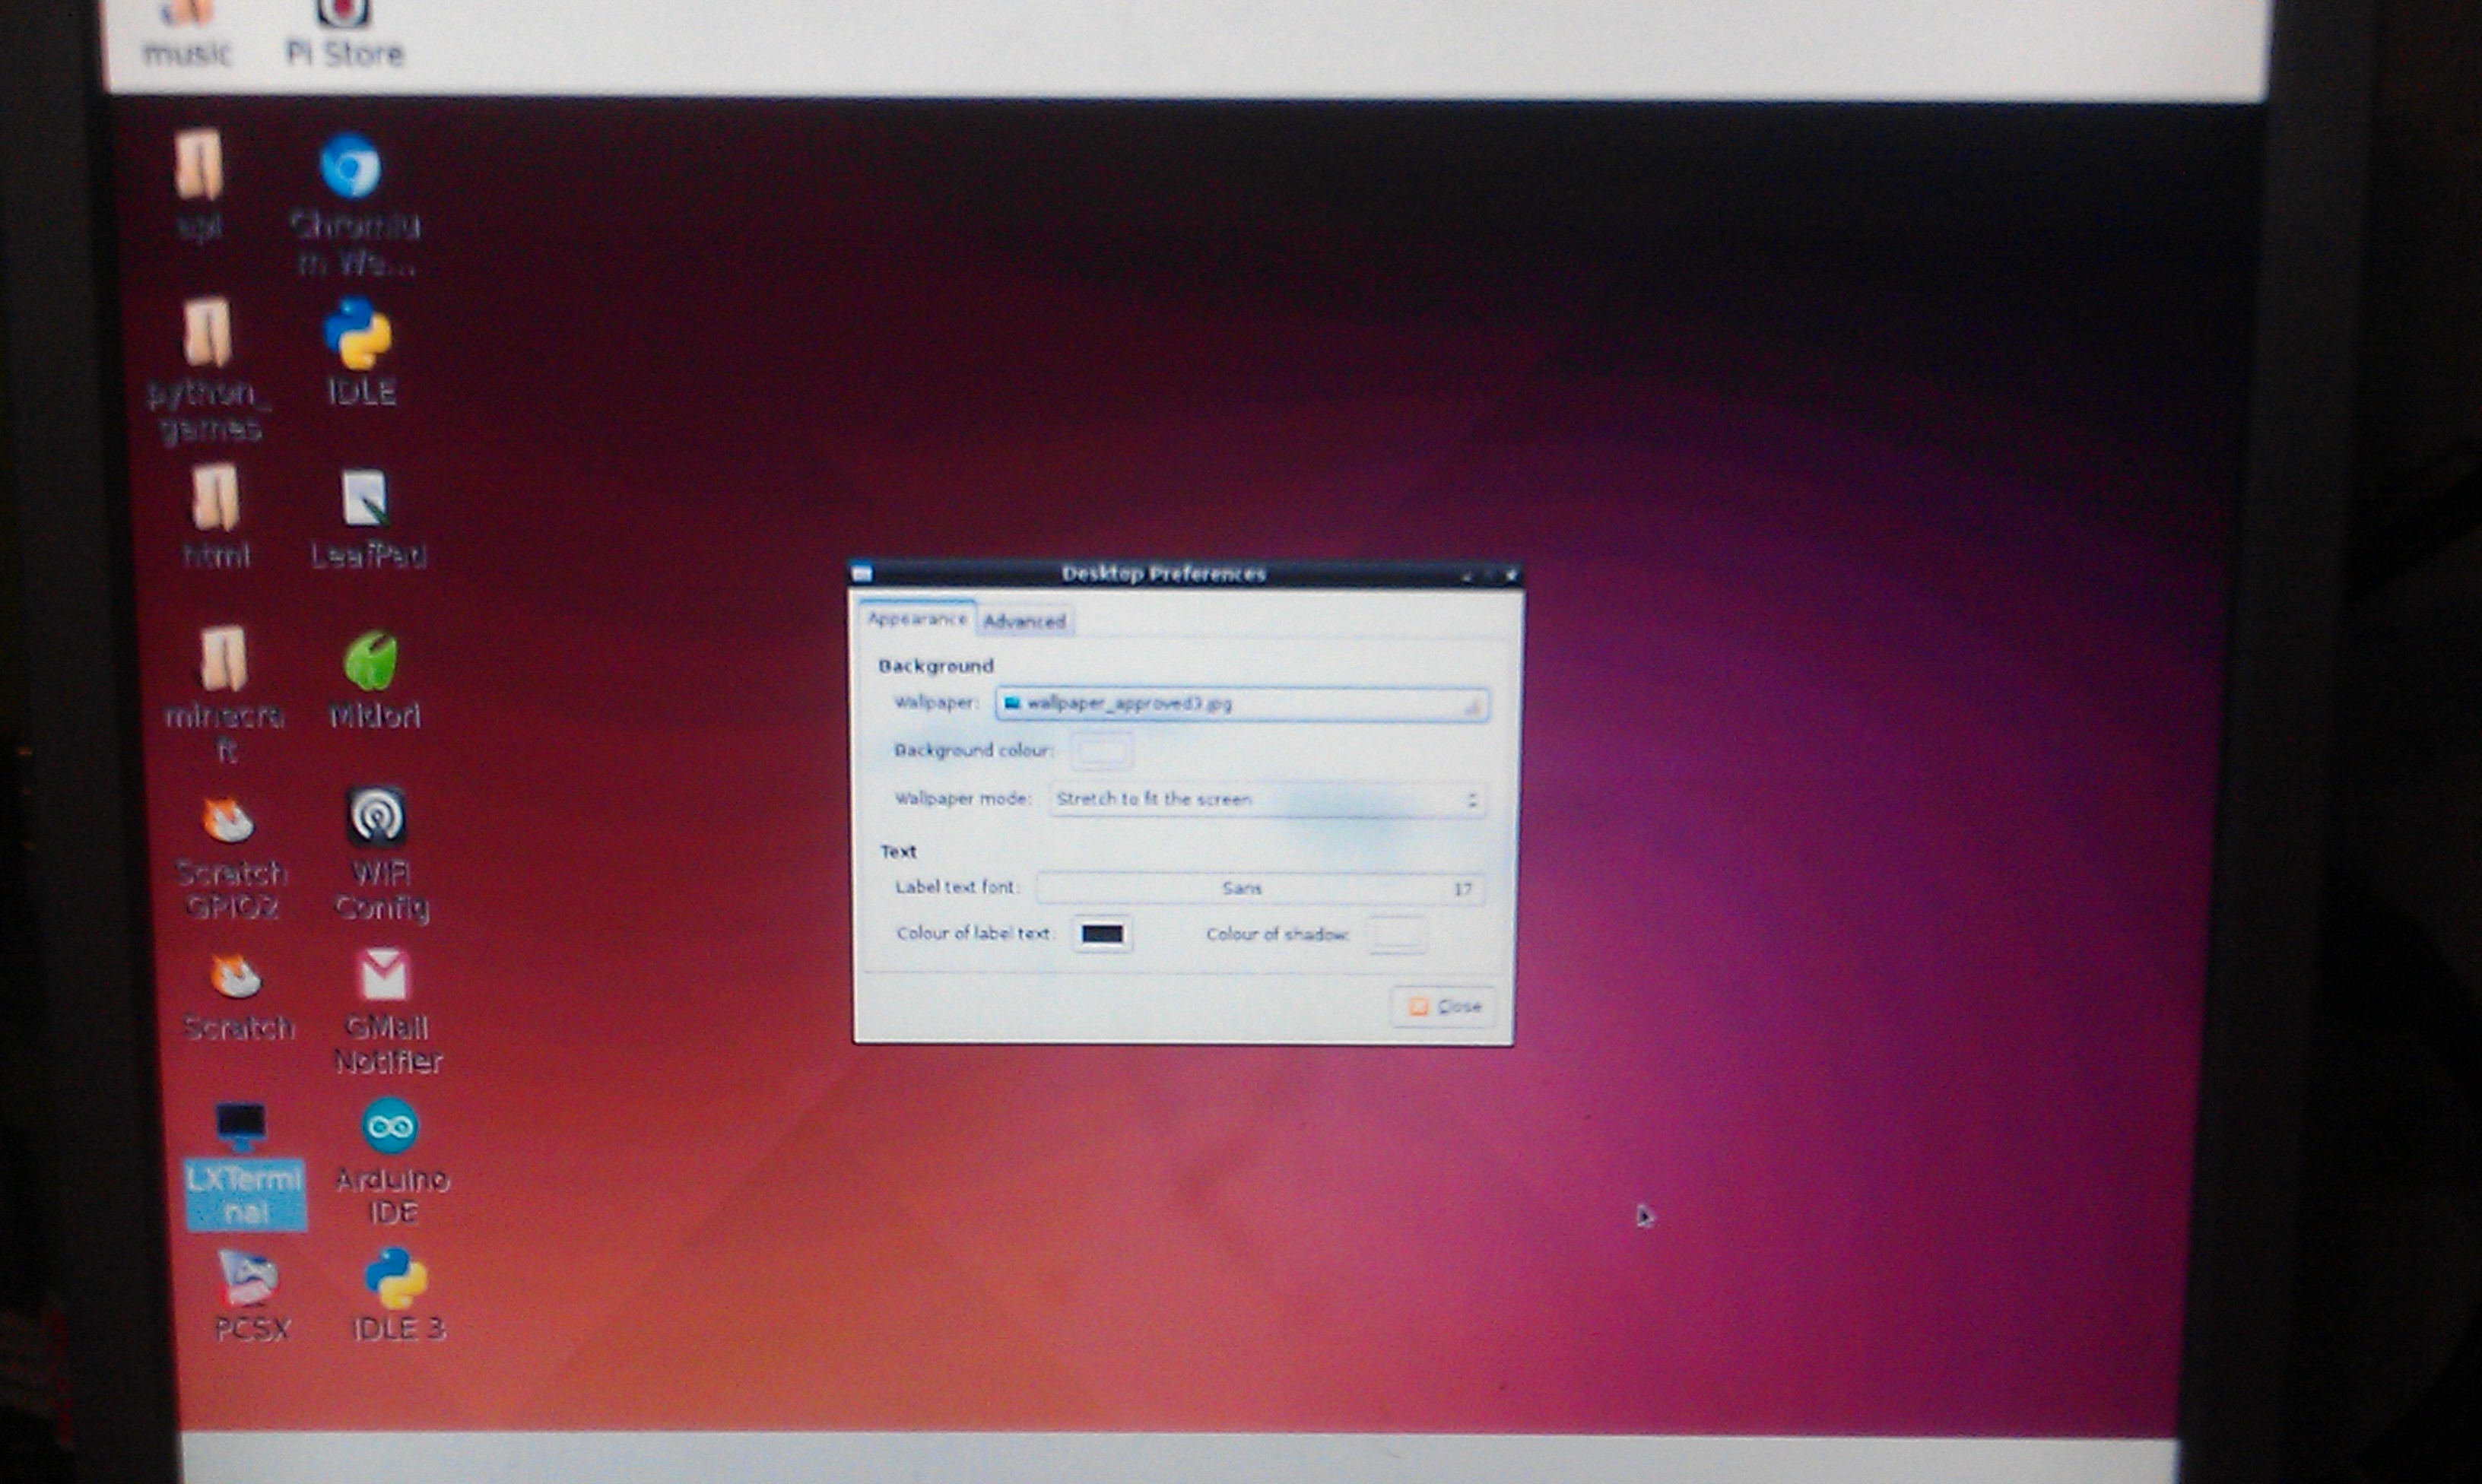
Task: Select the Appearance tab
Action: click(x=917, y=620)
